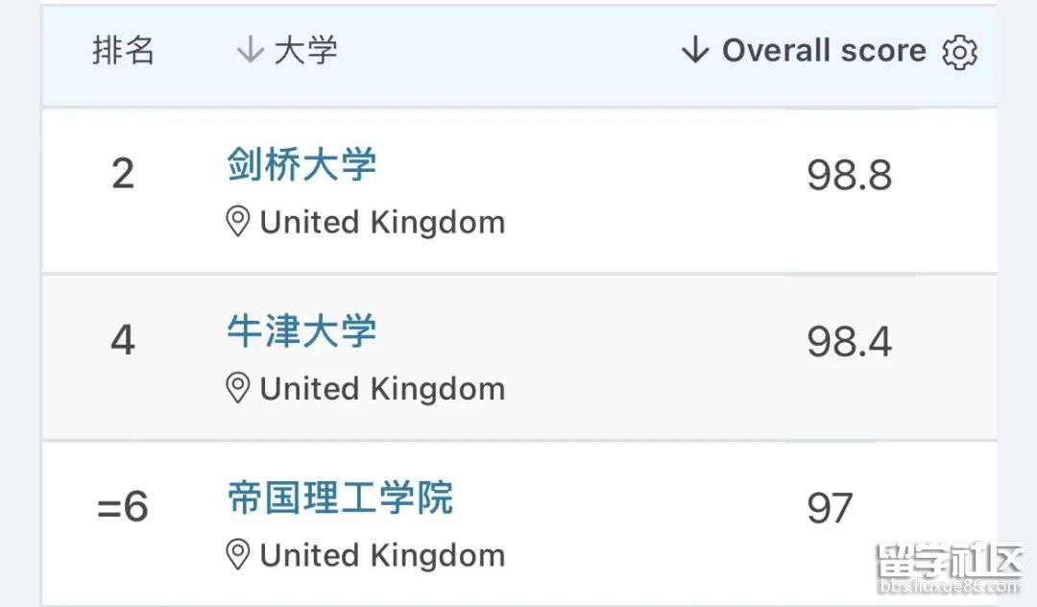Open the Overall score settings gear
The image size is (1037, 607).
(959, 52)
